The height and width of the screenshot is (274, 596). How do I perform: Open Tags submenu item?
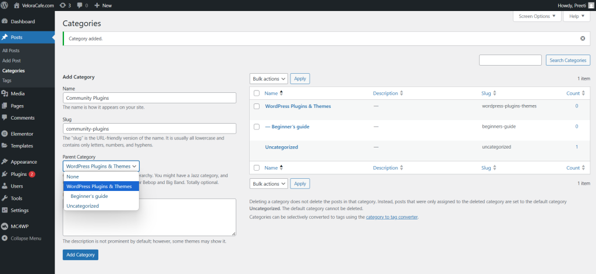[x=7, y=81]
